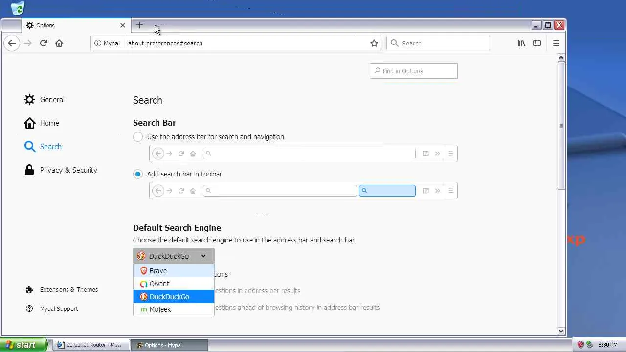Select the Search settings category

(43, 147)
